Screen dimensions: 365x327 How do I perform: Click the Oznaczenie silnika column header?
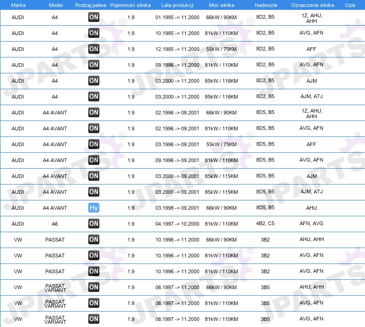(x=313, y=5)
